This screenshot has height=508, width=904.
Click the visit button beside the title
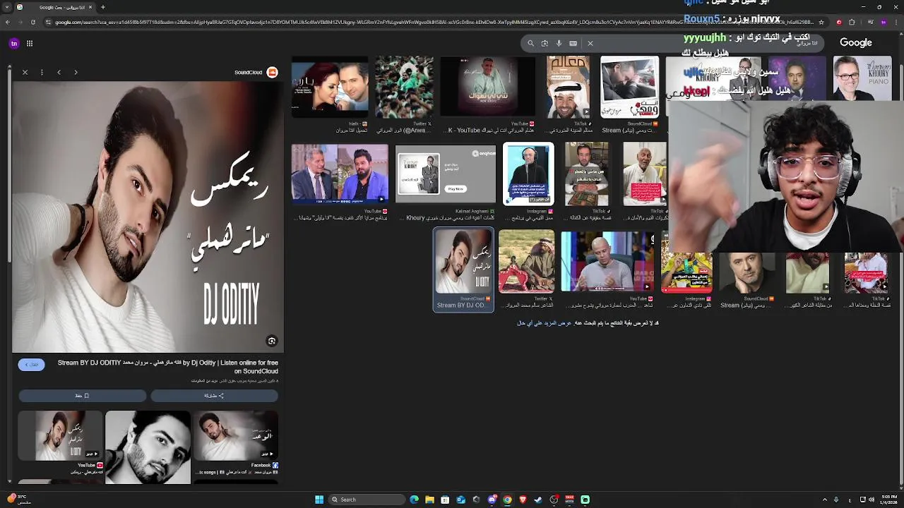32,365
